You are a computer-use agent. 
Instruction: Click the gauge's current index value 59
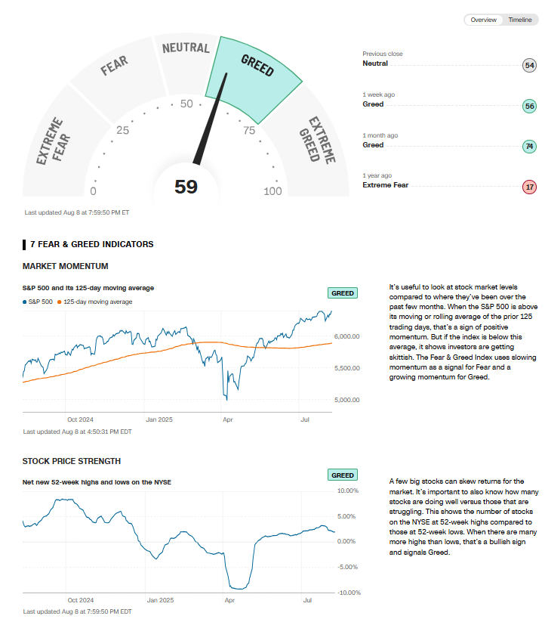(186, 186)
